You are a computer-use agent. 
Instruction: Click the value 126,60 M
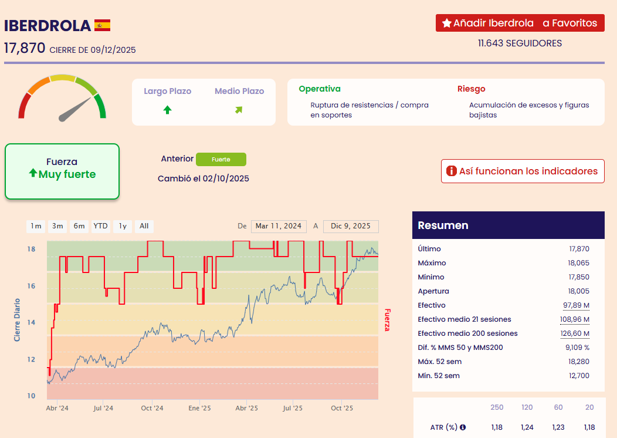(575, 333)
